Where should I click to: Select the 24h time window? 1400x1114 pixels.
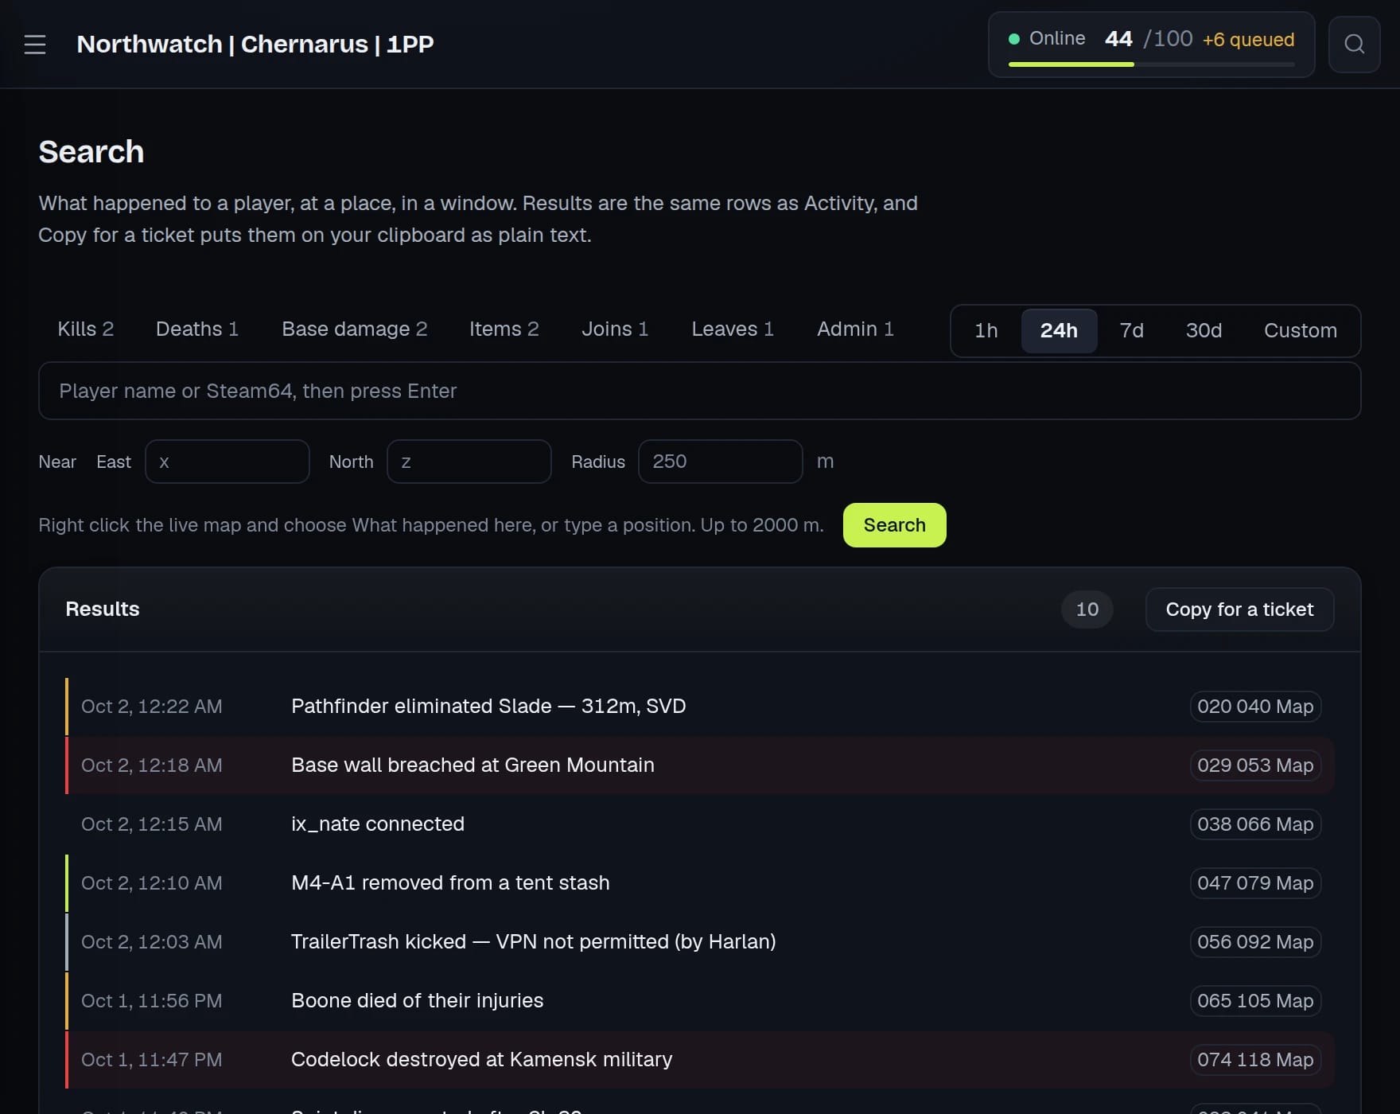click(x=1059, y=331)
